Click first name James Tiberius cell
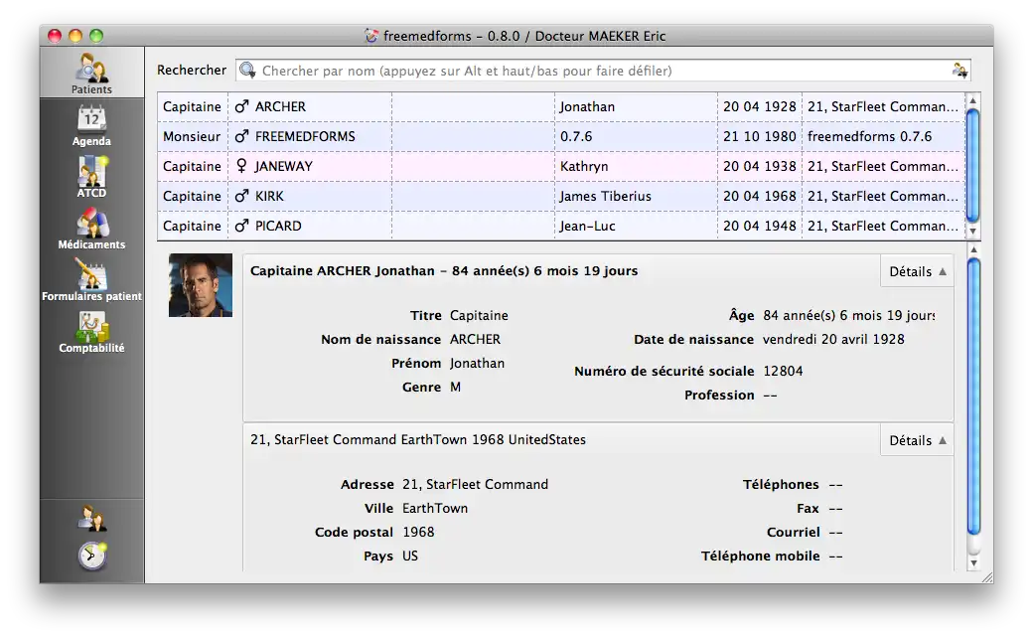The image size is (1033, 638). [636, 196]
